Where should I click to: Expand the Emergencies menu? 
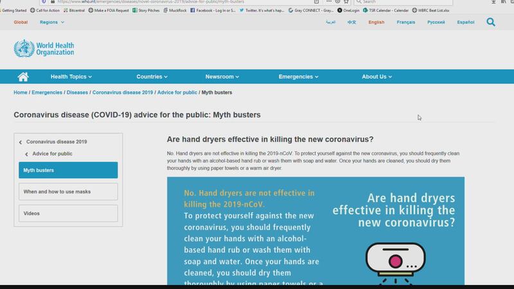coord(298,77)
